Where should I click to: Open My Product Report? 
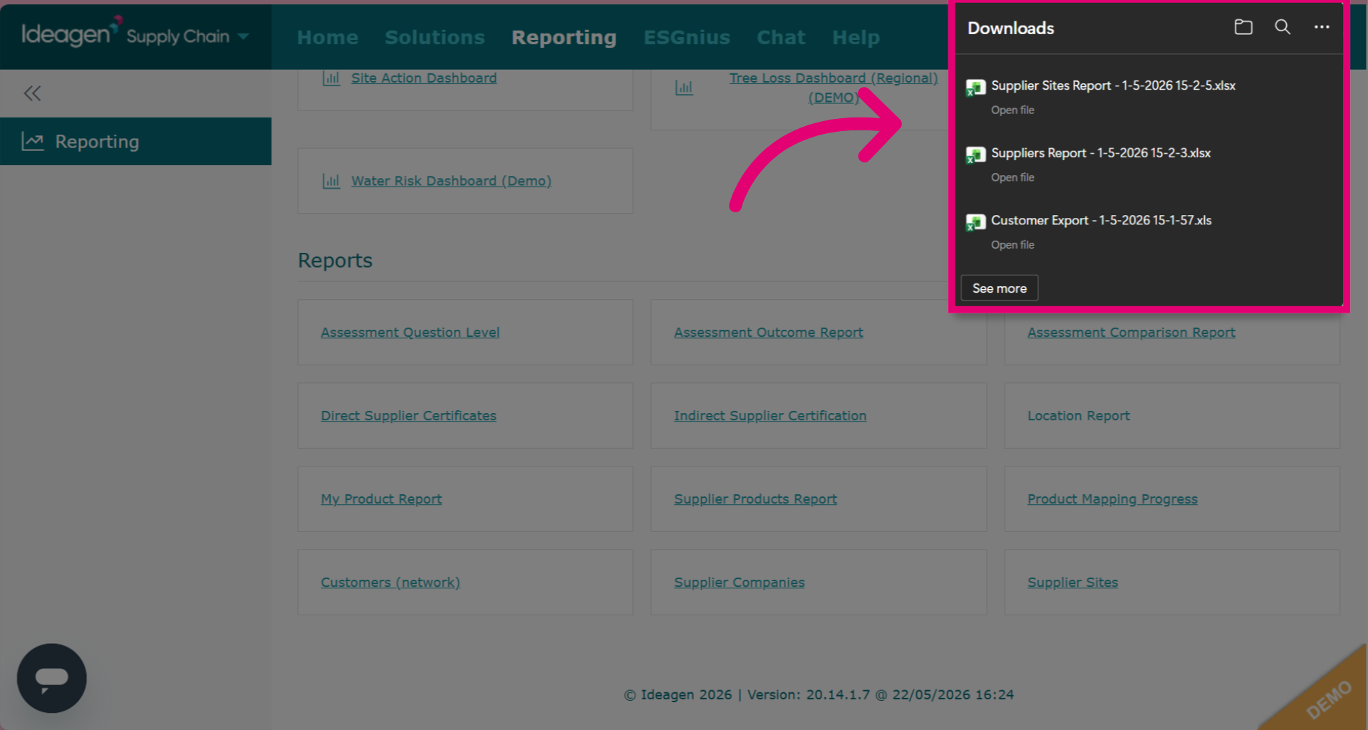(x=381, y=499)
